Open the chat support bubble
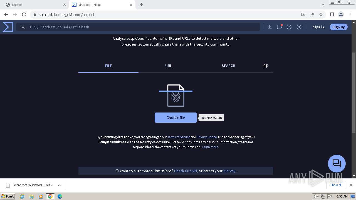 pyautogui.click(x=337, y=163)
